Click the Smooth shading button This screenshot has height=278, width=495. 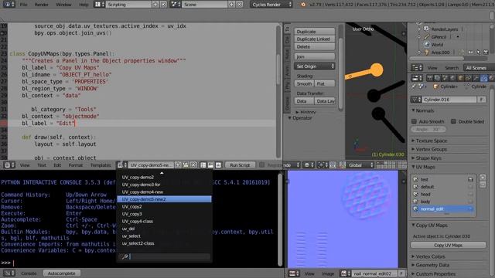(304, 83)
